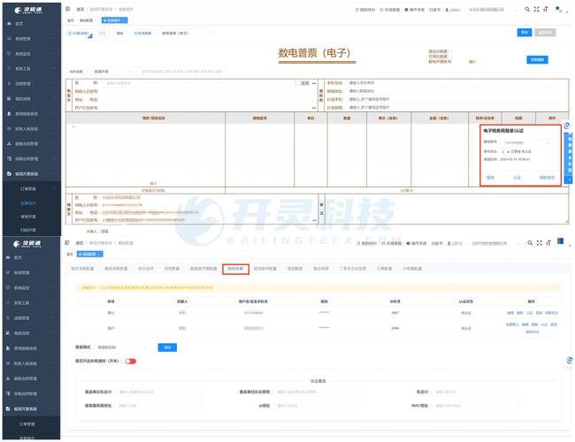Click 登录 in the tax bureau login panel
Screen dimensions: 575x442
[491, 178]
